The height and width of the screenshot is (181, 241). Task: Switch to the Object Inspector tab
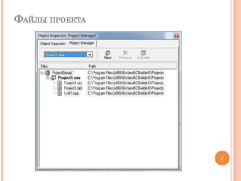53,44
